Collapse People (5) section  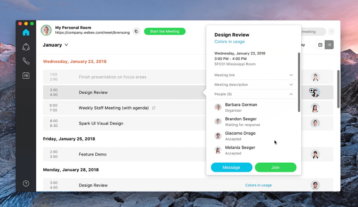[253, 94]
